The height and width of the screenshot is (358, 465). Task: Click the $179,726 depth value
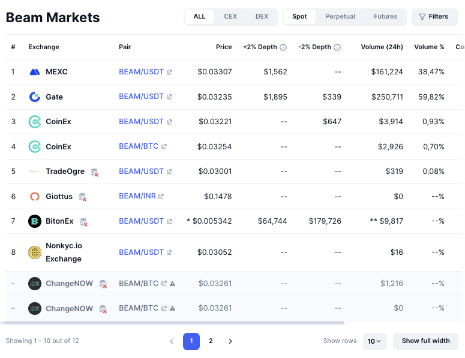[x=325, y=221]
